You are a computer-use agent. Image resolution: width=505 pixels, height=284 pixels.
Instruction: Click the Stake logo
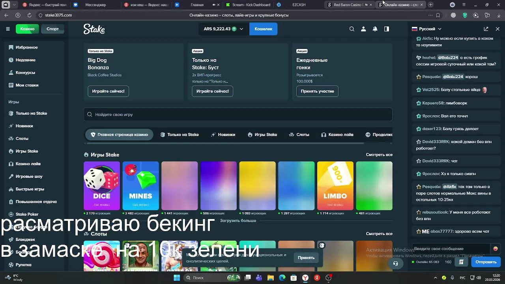tap(94, 29)
